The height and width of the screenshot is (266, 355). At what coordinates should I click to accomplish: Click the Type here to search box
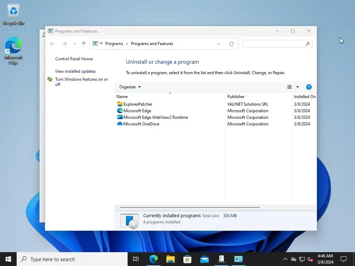coord(72,259)
